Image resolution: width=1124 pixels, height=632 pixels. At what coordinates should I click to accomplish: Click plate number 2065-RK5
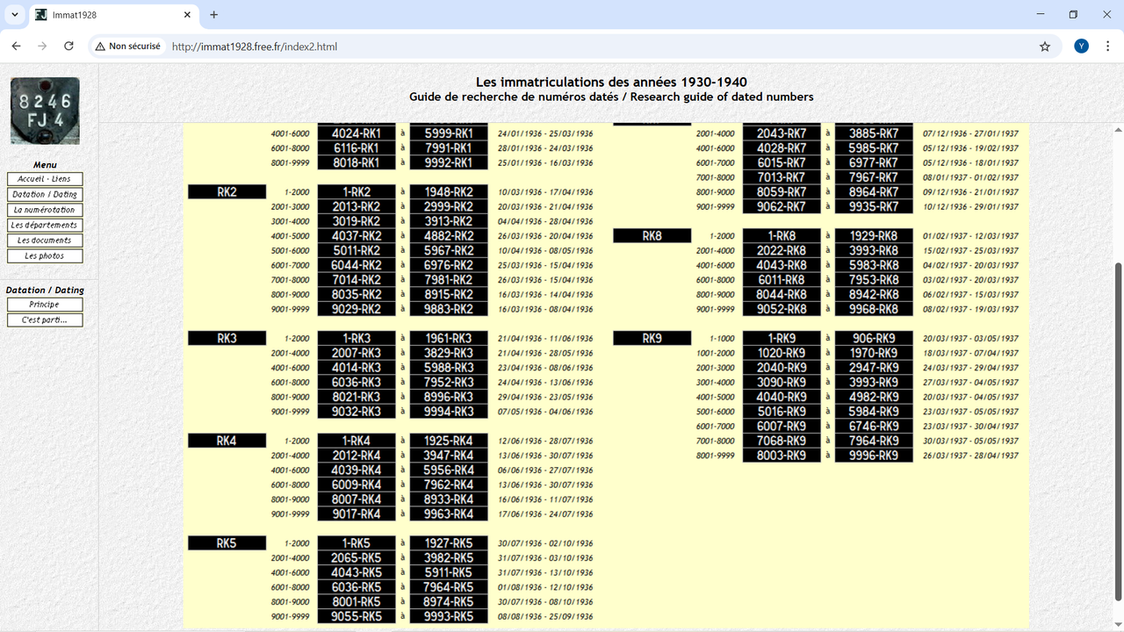357,558
